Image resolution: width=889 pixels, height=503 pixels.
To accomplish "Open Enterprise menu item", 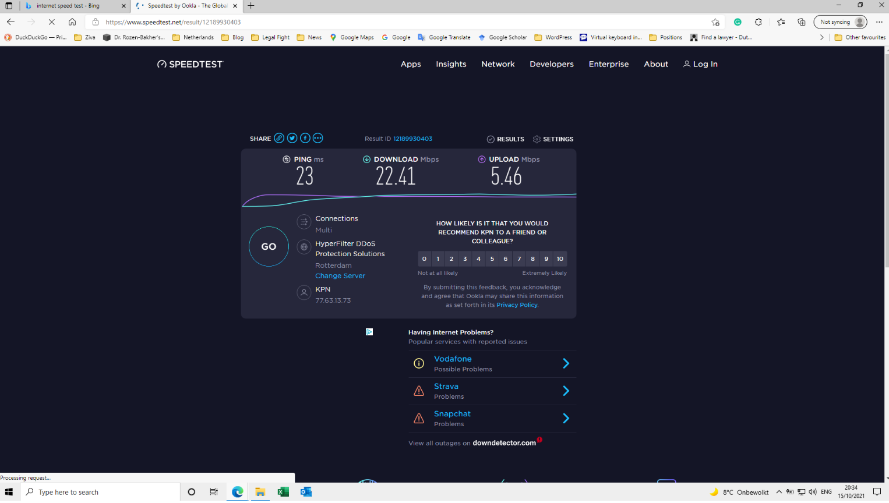I will (609, 64).
